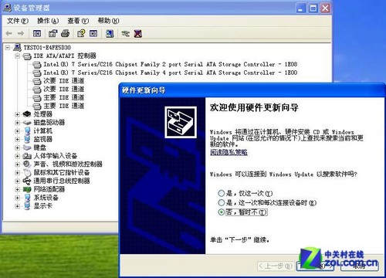Expand the 计算机 node
Screen dimensions: 386x278
pyautogui.click(x=17, y=131)
